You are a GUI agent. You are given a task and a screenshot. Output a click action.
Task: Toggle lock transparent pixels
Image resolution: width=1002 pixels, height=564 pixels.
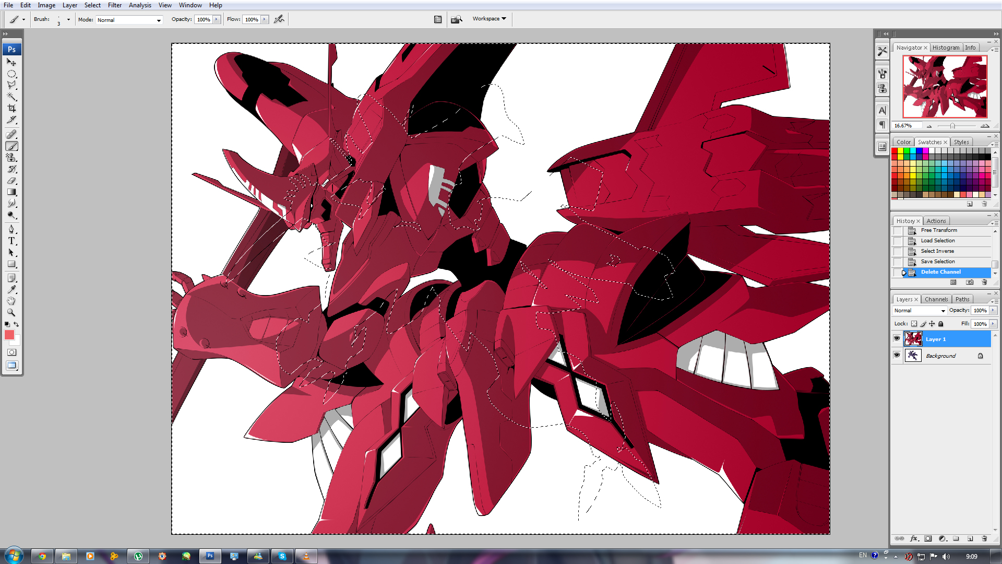click(x=914, y=324)
